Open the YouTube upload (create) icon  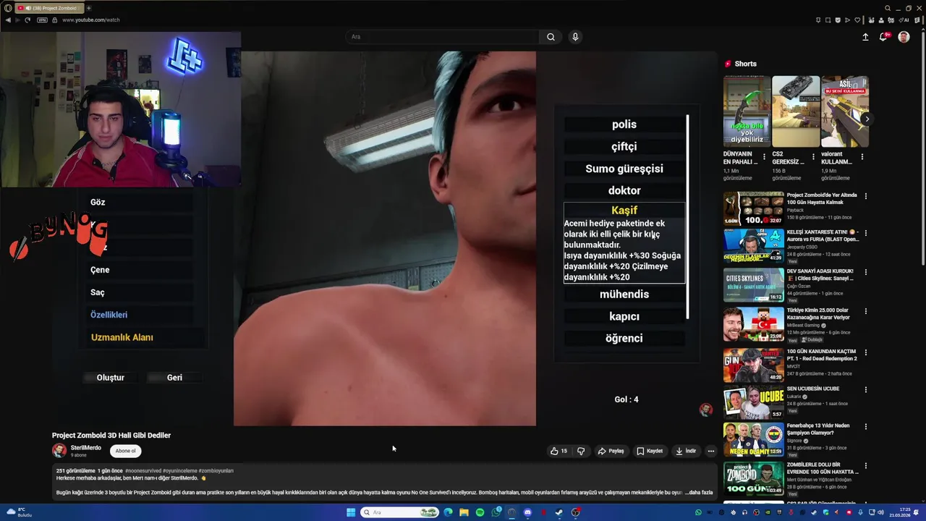[865, 37]
